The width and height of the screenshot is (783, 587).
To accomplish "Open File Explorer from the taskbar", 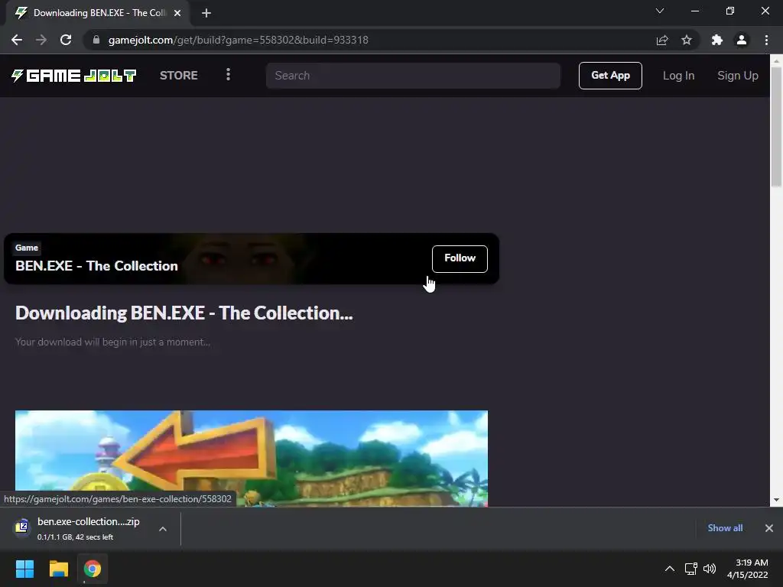I will pos(58,569).
